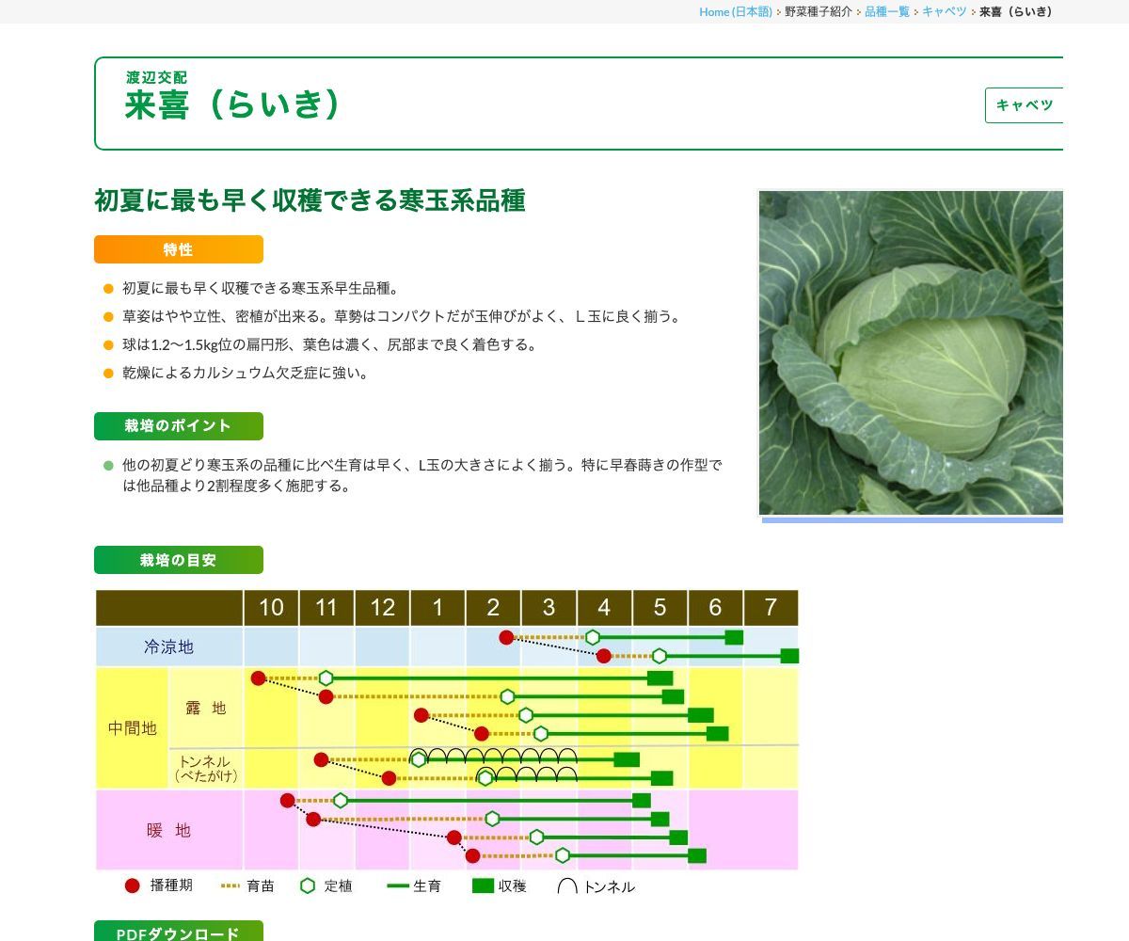Select the キャベツ breadcrumb link
This screenshot has height=941, width=1129.
pos(944,11)
